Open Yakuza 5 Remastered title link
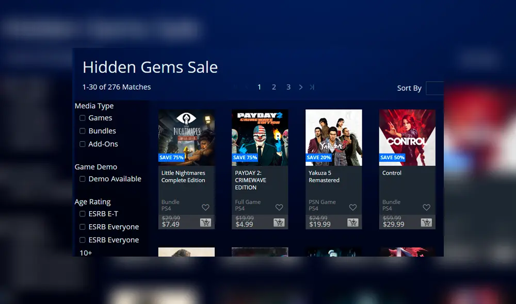Image resolution: width=516 pixels, height=304 pixels. click(324, 177)
